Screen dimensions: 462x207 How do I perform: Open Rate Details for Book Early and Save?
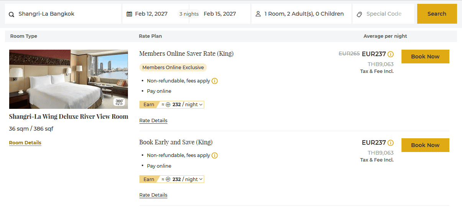[x=153, y=195]
